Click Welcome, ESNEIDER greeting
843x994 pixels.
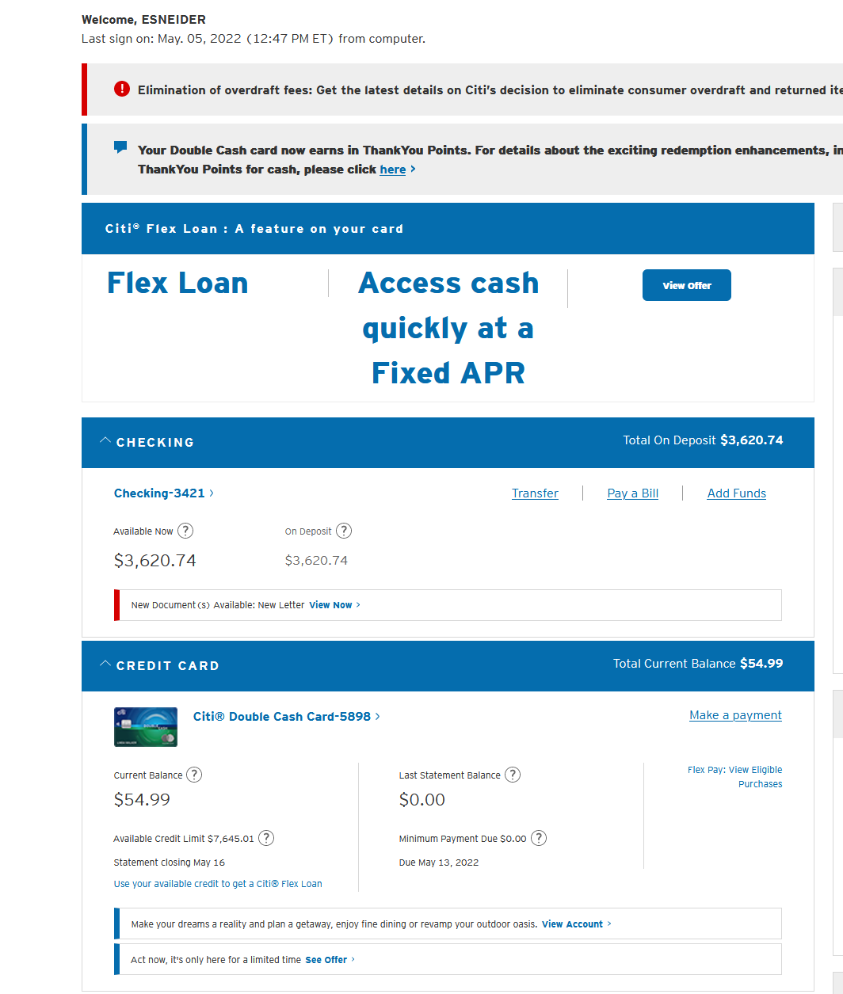[143, 20]
